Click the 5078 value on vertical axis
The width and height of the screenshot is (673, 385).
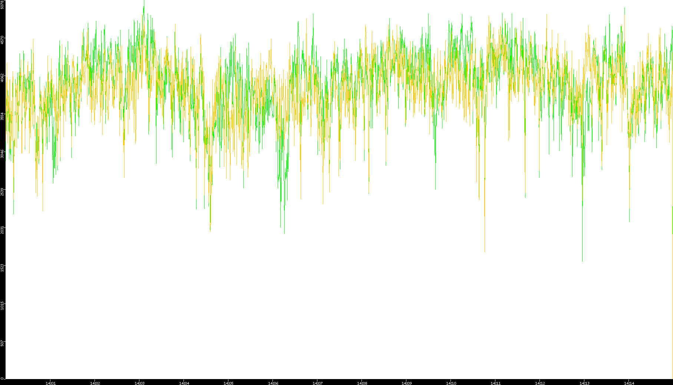(x=2, y=5)
